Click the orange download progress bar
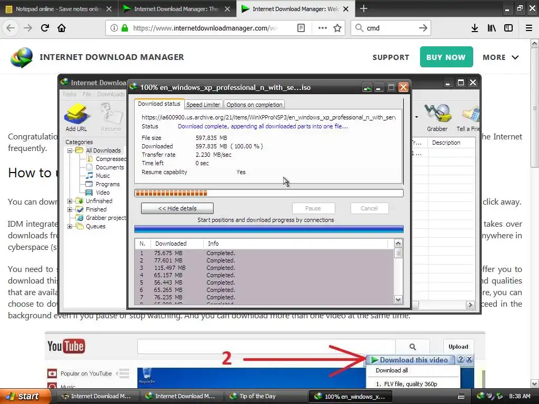The height and width of the screenshot is (404, 539). [269, 193]
